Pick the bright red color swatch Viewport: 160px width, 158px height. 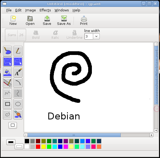coord(38,147)
